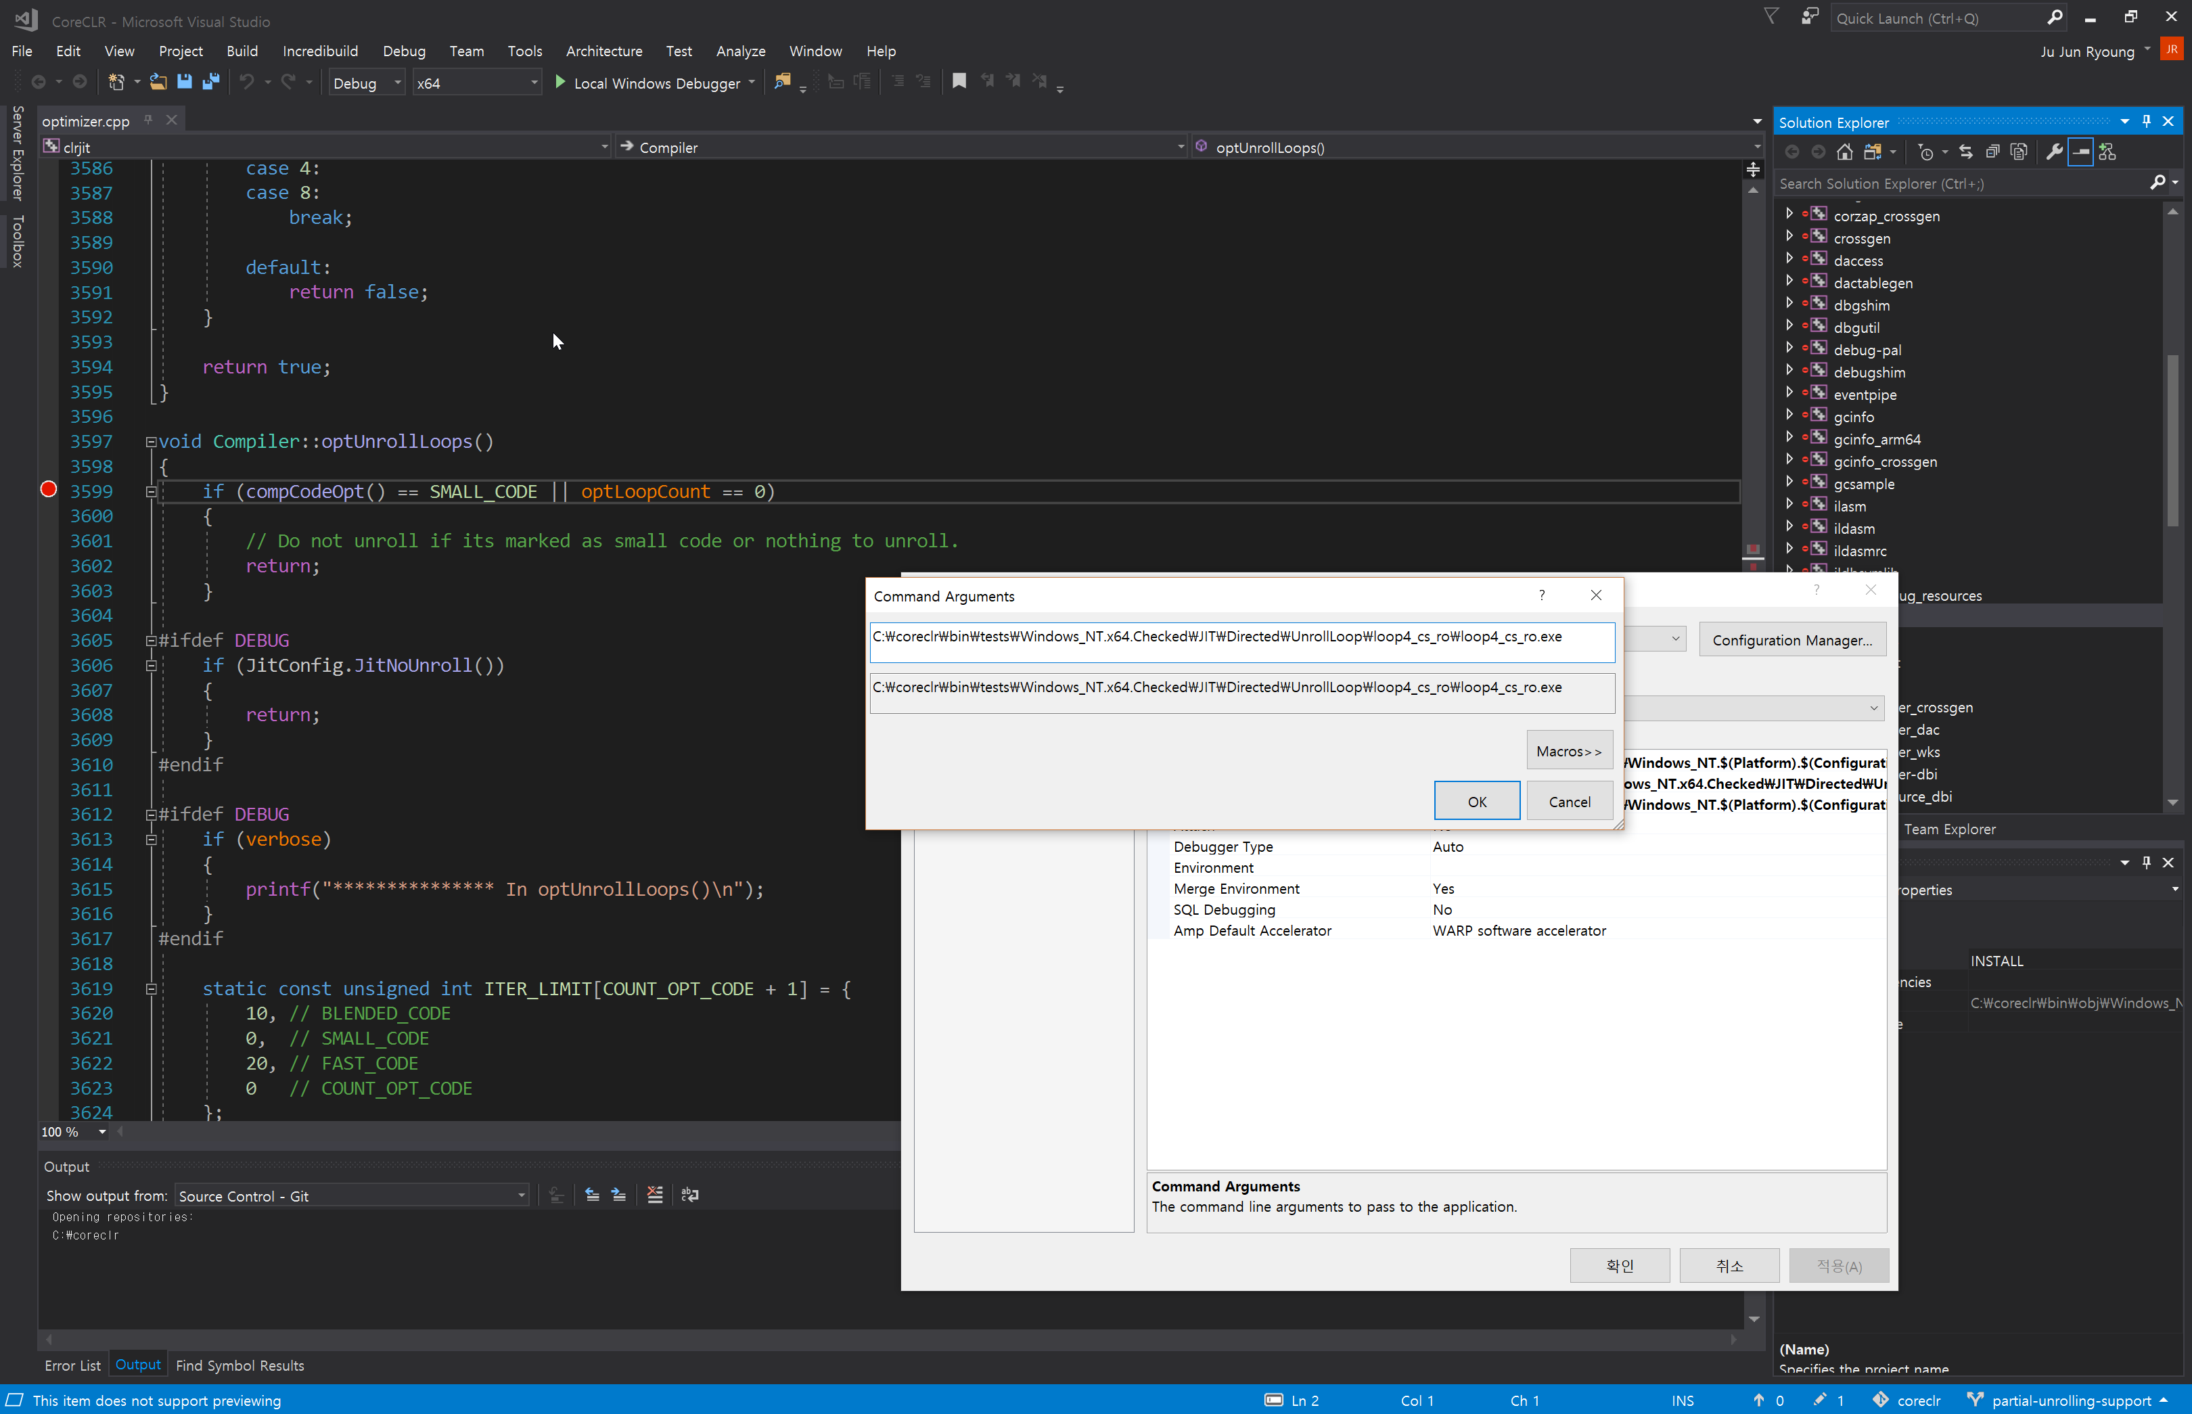
Task: Toggle breakpoint on line 3599
Action: coord(49,491)
